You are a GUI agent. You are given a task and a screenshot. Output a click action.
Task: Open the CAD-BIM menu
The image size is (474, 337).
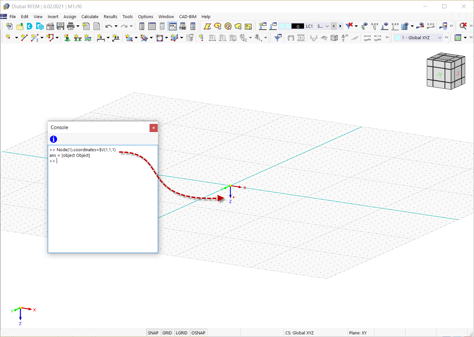188,16
